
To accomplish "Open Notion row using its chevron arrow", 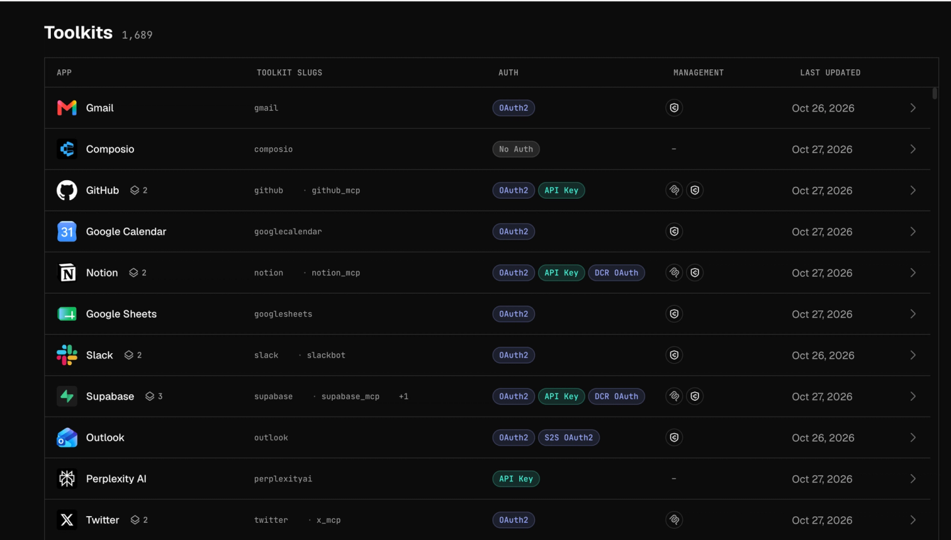I will (x=913, y=273).
